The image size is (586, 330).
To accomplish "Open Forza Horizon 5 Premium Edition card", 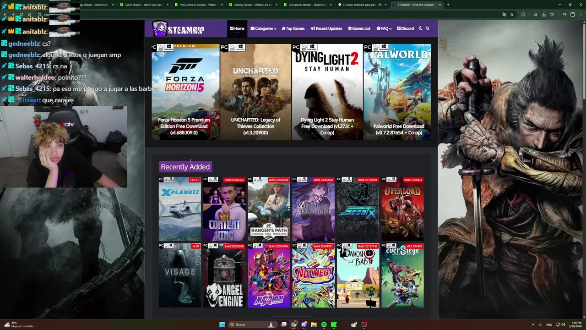I will (185, 92).
